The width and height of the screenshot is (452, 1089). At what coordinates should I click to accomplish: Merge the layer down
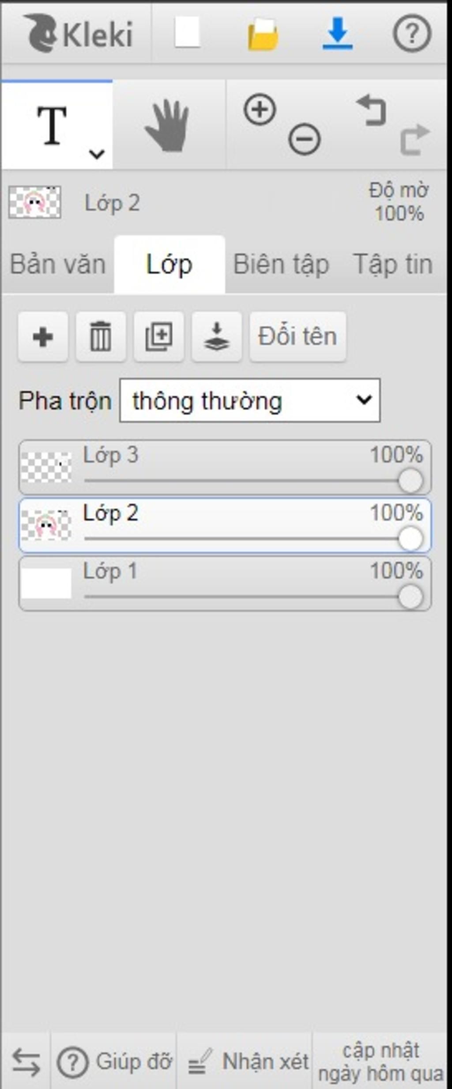coord(217,337)
